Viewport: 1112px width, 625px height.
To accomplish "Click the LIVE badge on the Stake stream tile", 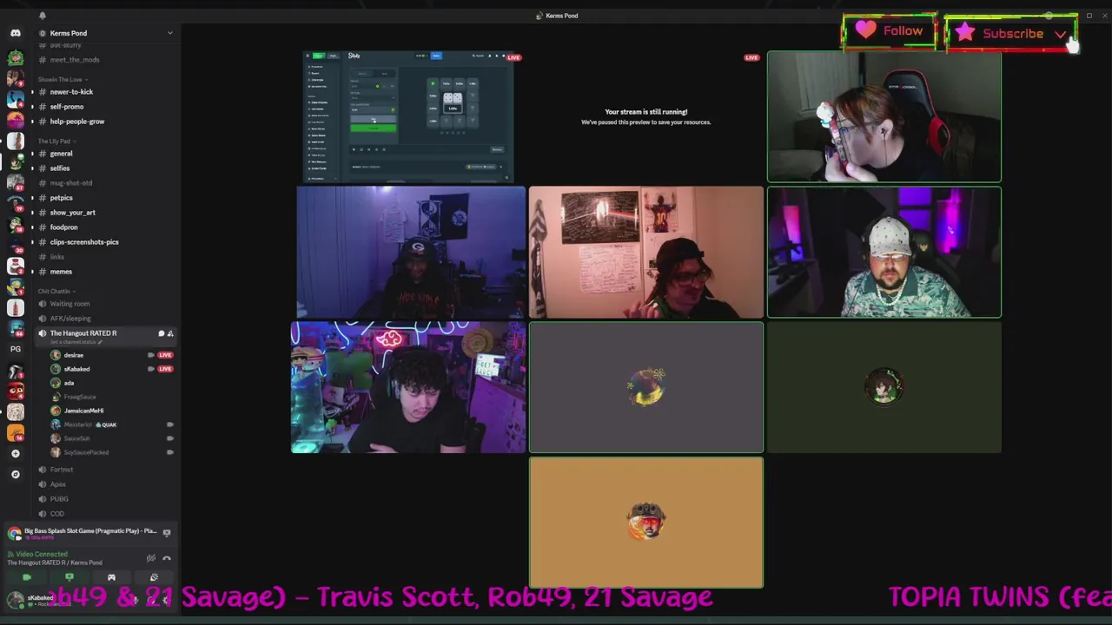I will [514, 58].
